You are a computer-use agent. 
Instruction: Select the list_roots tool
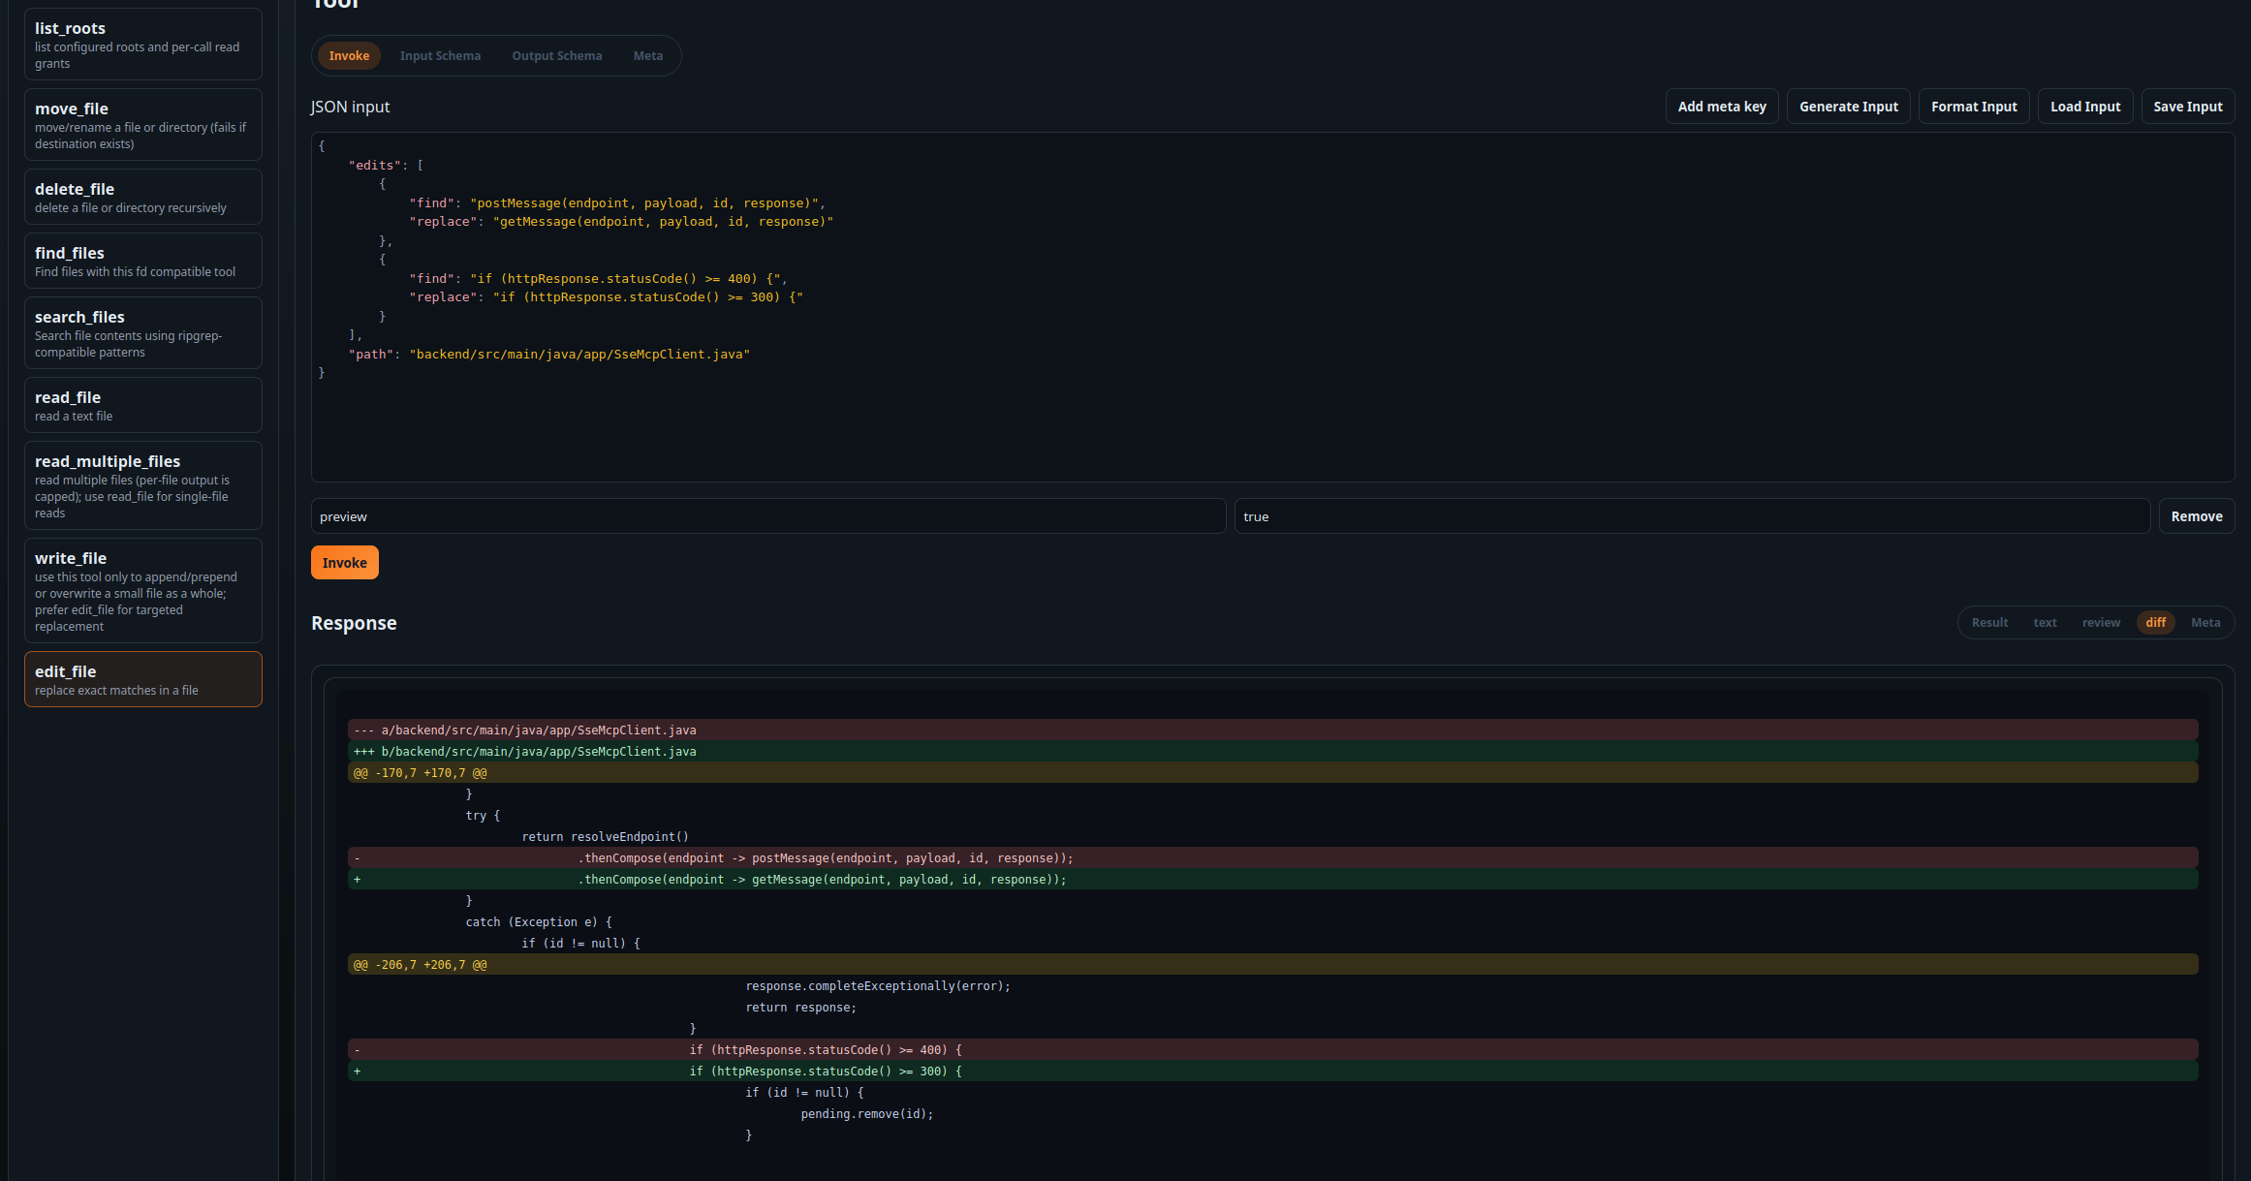141,44
